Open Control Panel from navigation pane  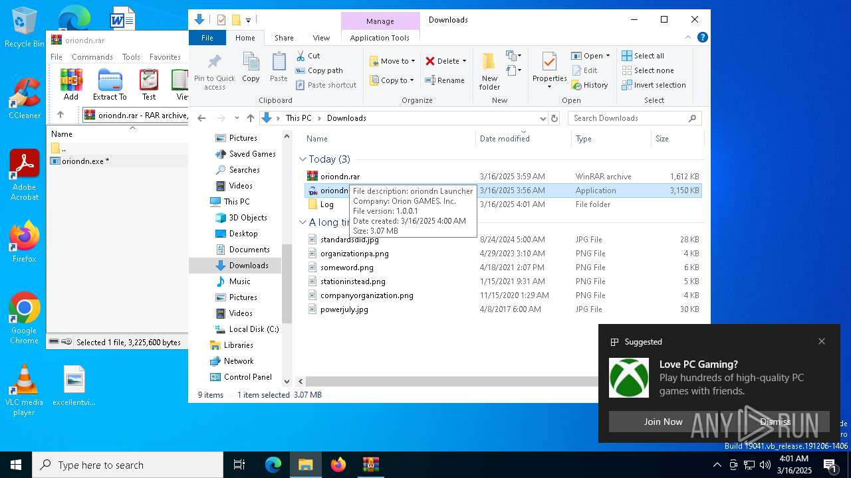pos(247,377)
